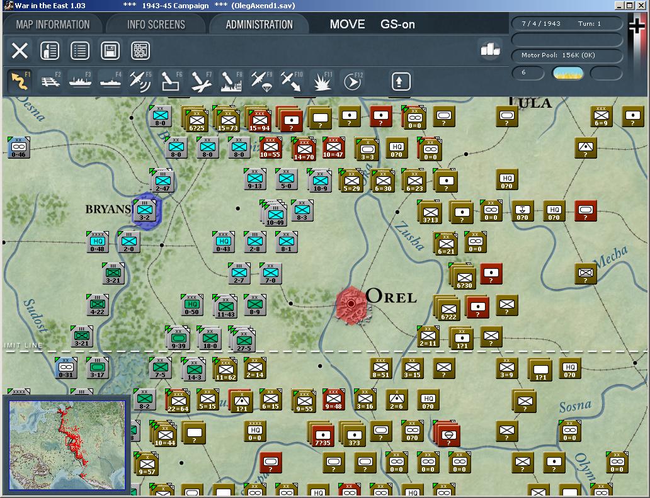Open the MAP INFORMATION tab
This screenshot has height=498, width=650.
click(53, 25)
